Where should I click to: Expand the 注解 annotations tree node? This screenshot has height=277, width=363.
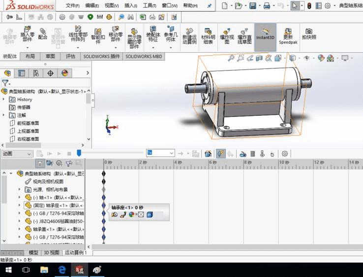coord(4,115)
